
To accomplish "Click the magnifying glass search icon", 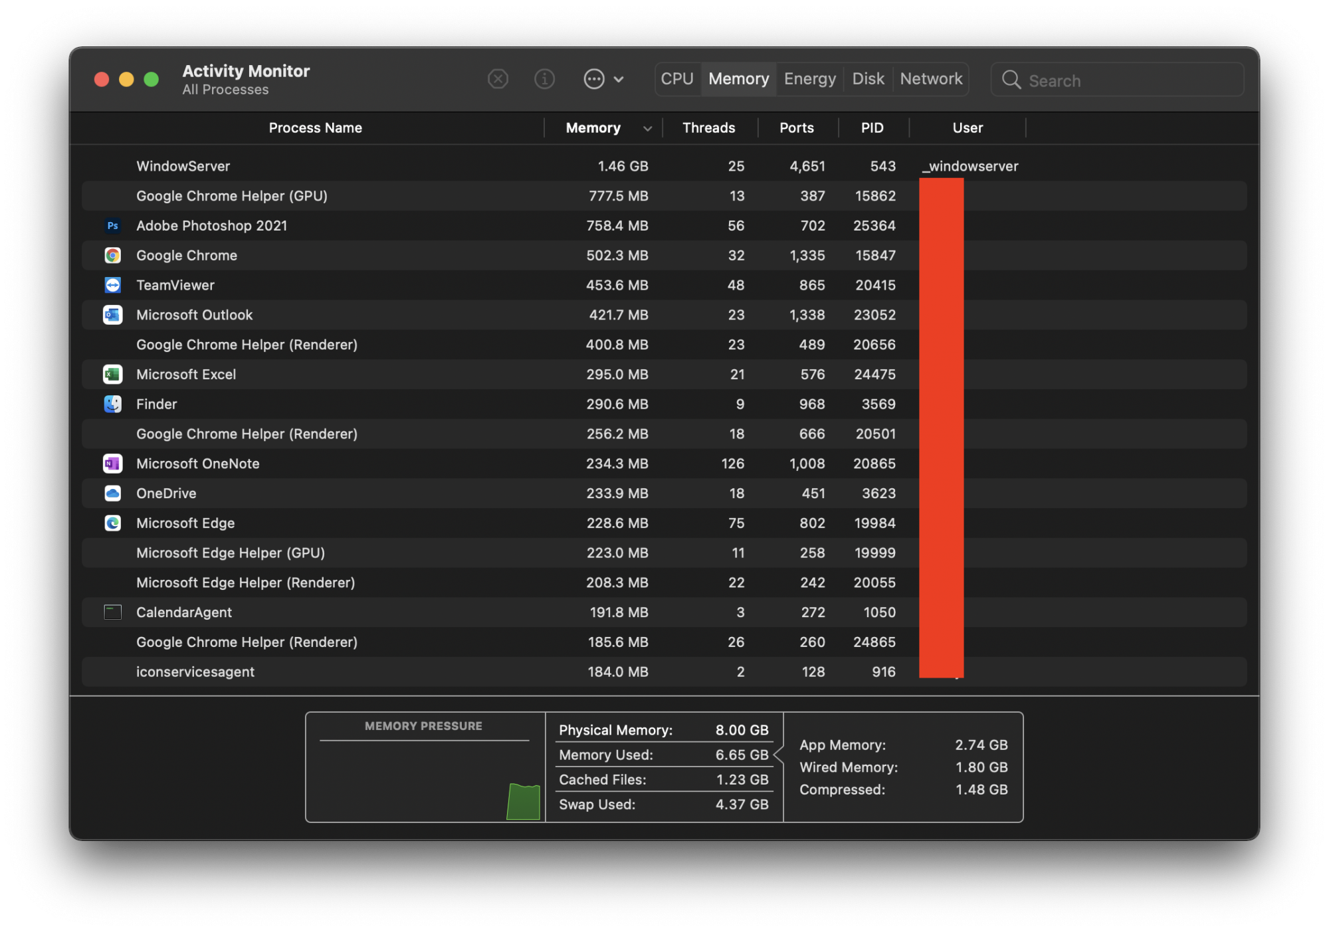I will tap(1011, 80).
